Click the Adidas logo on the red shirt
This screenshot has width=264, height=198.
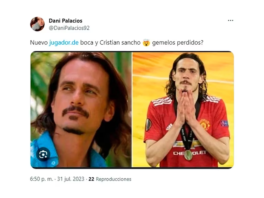pyautogui.click(x=169, y=127)
